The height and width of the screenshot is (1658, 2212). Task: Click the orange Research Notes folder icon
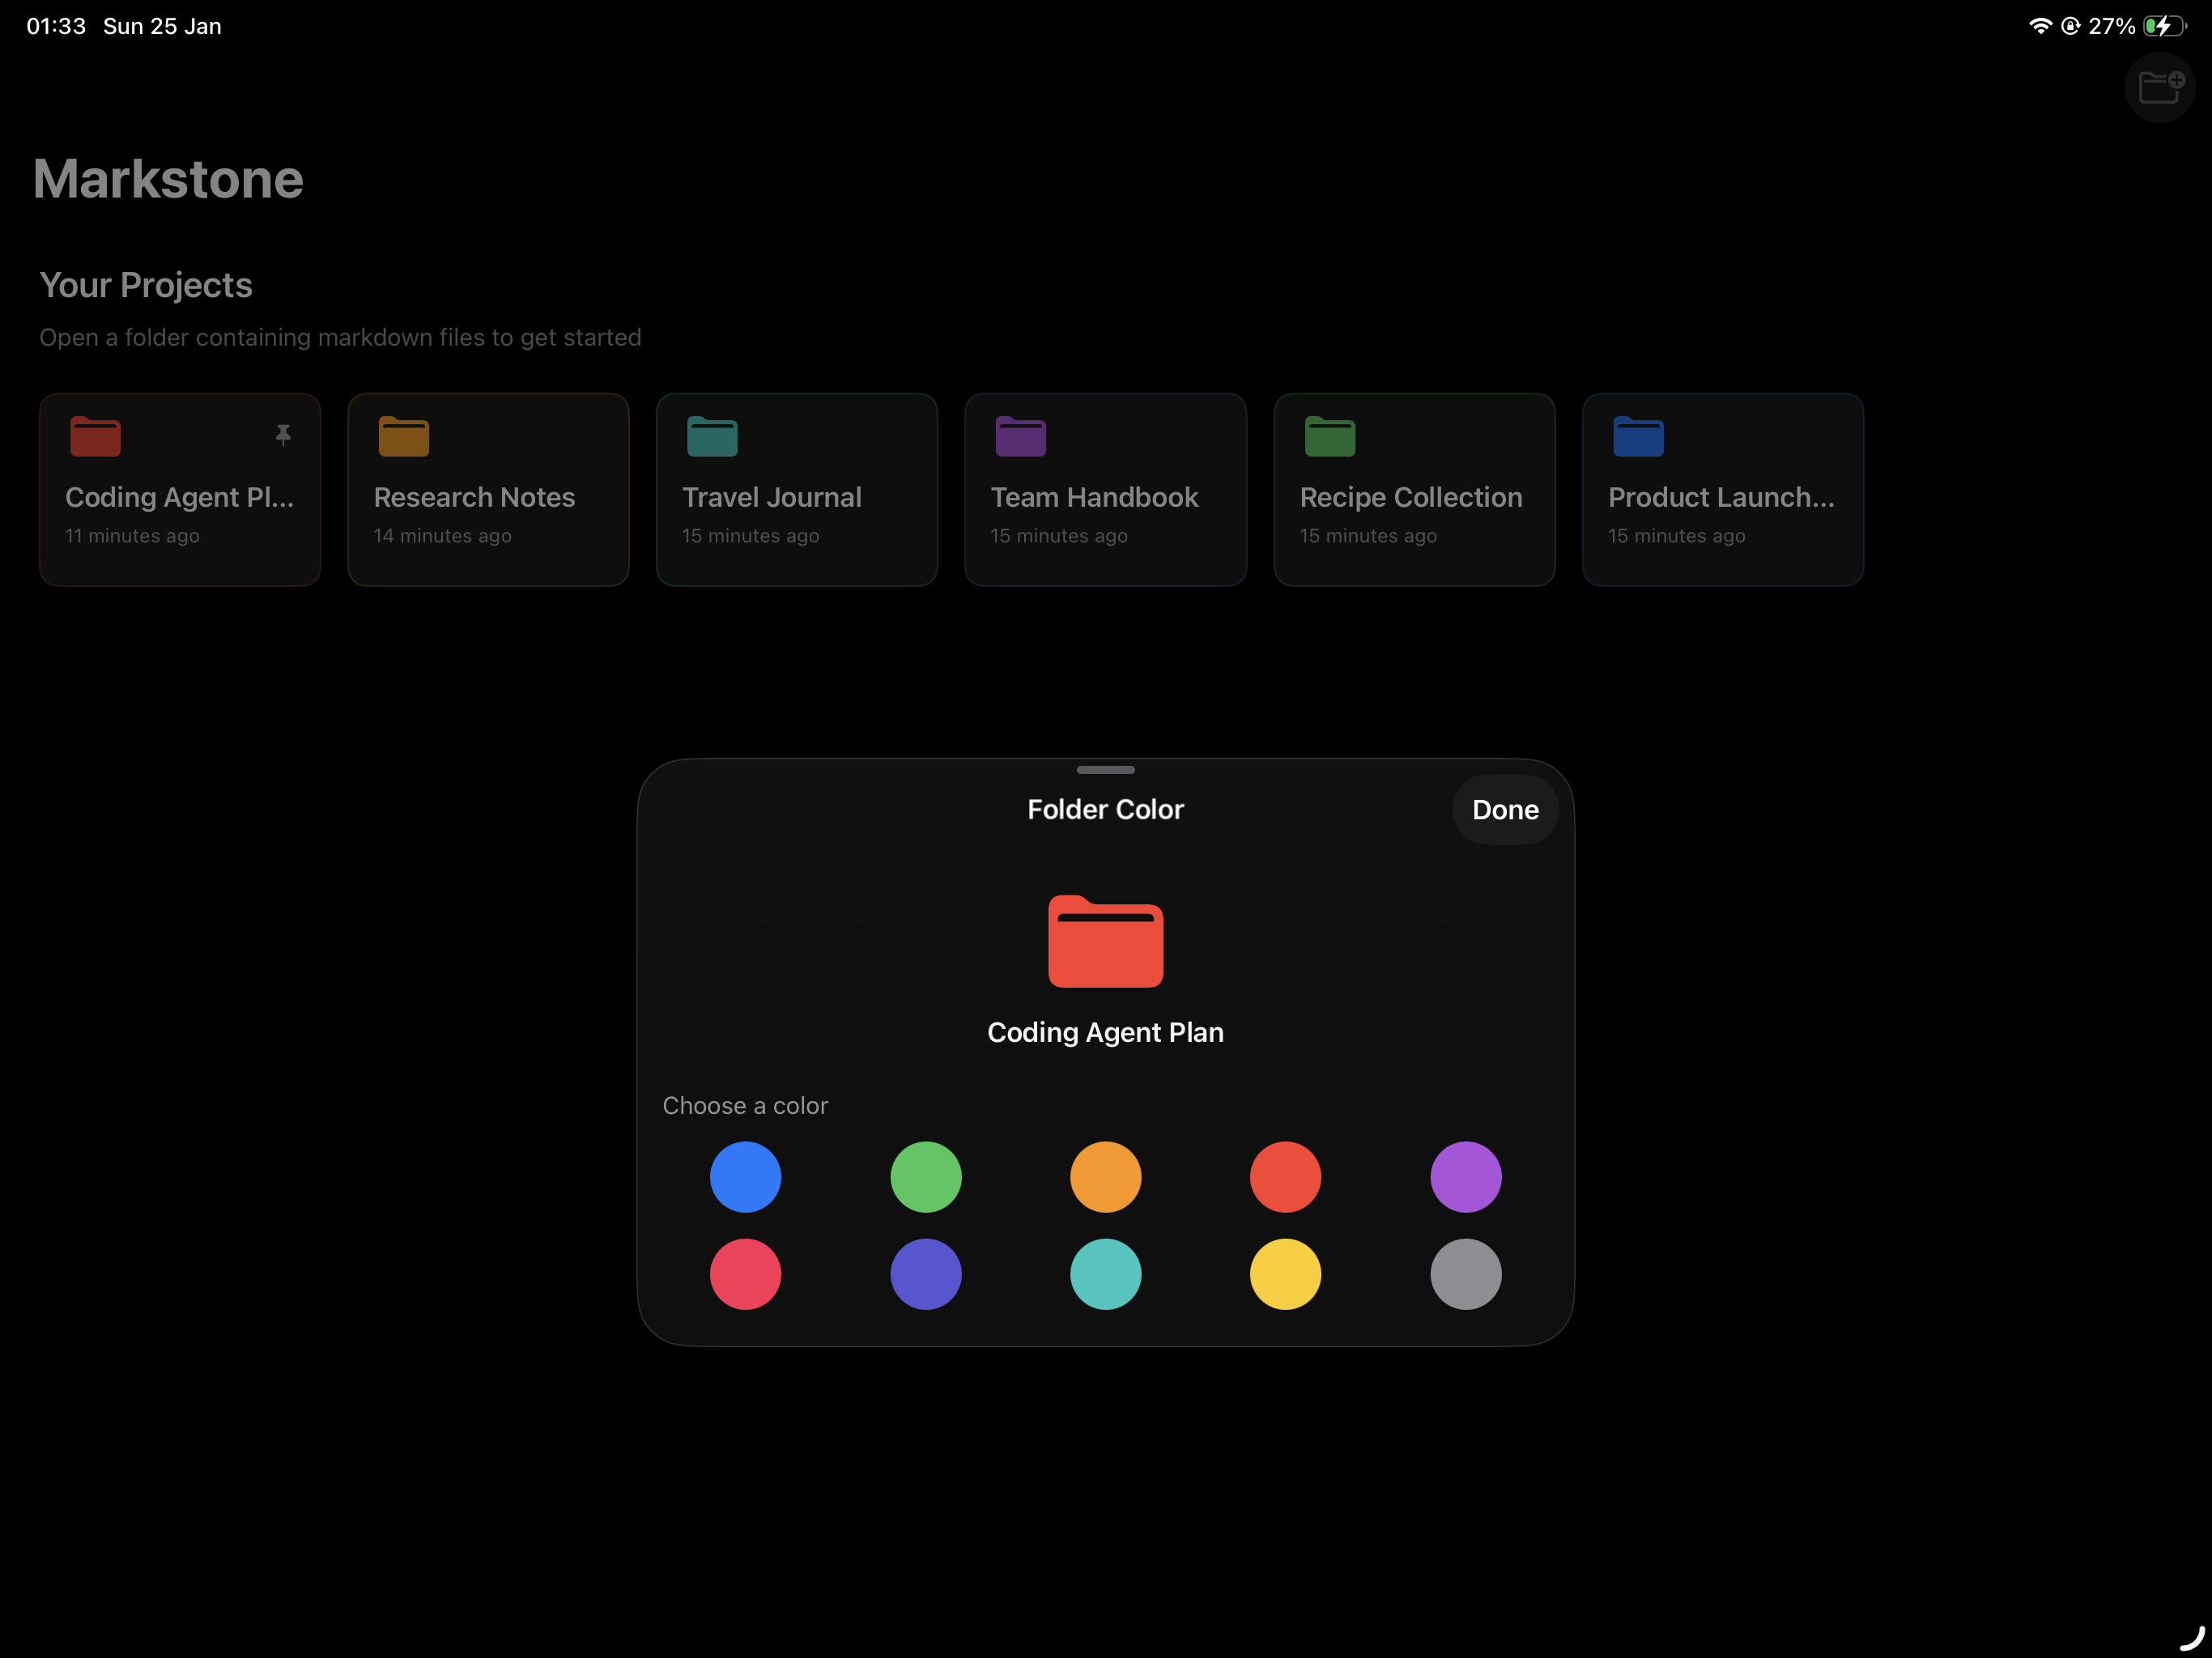[404, 436]
